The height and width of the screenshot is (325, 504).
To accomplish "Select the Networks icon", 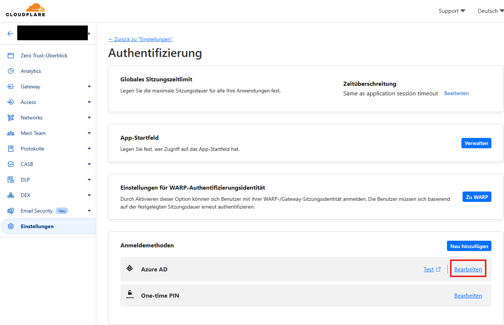I will click(10, 117).
